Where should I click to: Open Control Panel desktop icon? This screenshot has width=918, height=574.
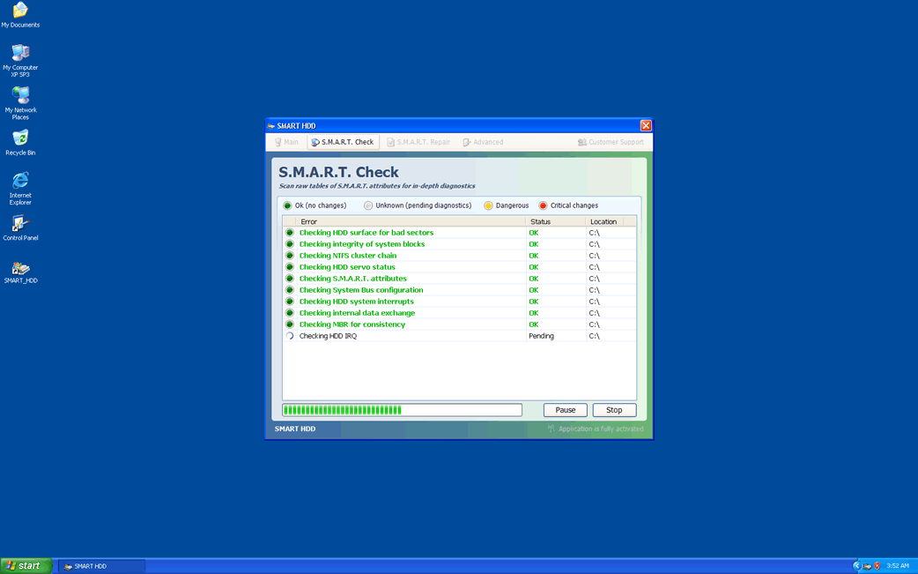(x=20, y=224)
